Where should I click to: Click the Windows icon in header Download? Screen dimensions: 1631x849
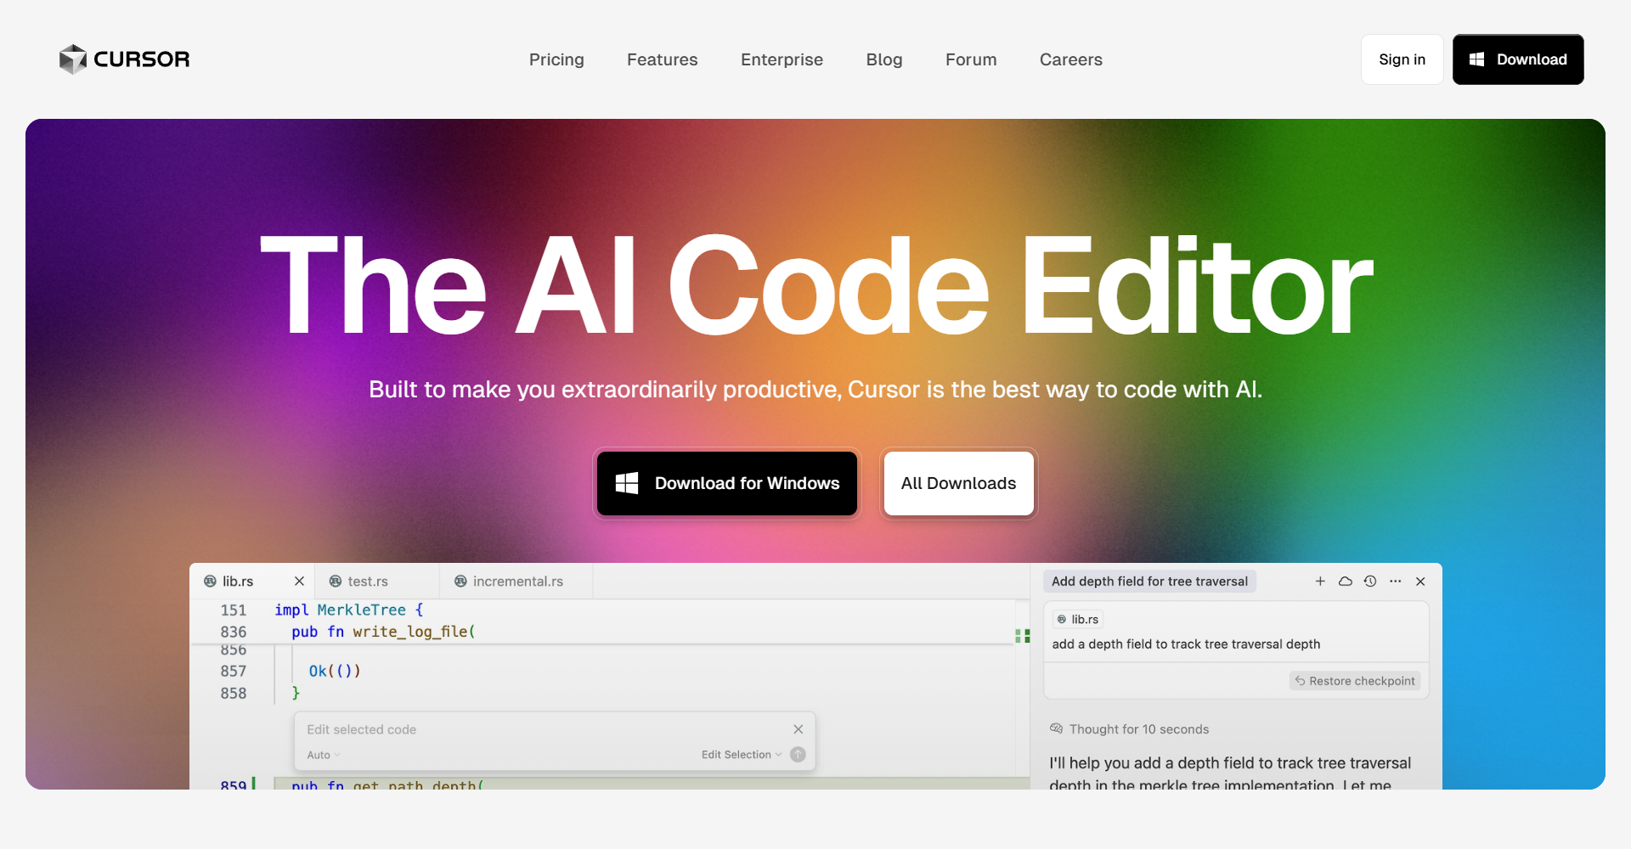click(x=1477, y=59)
